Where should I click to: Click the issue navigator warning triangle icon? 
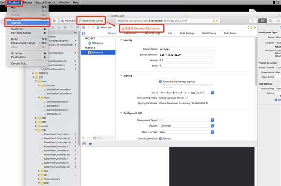point(53,28)
